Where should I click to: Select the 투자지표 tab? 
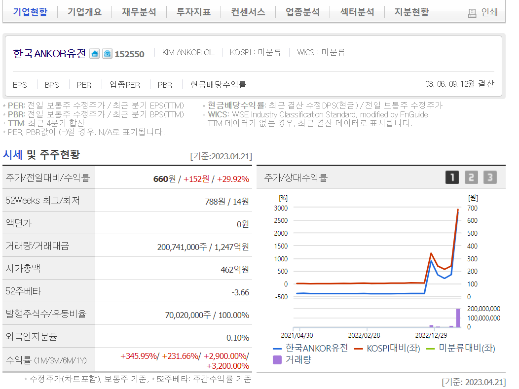coord(193,12)
